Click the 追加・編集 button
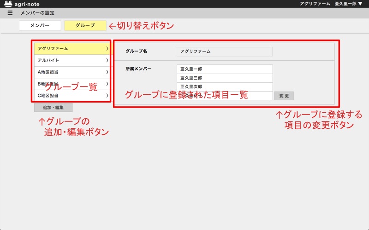The height and width of the screenshot is (230, 369). coord(53,108)
